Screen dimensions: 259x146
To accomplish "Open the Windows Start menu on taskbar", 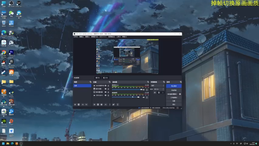I will pos(3,144).
